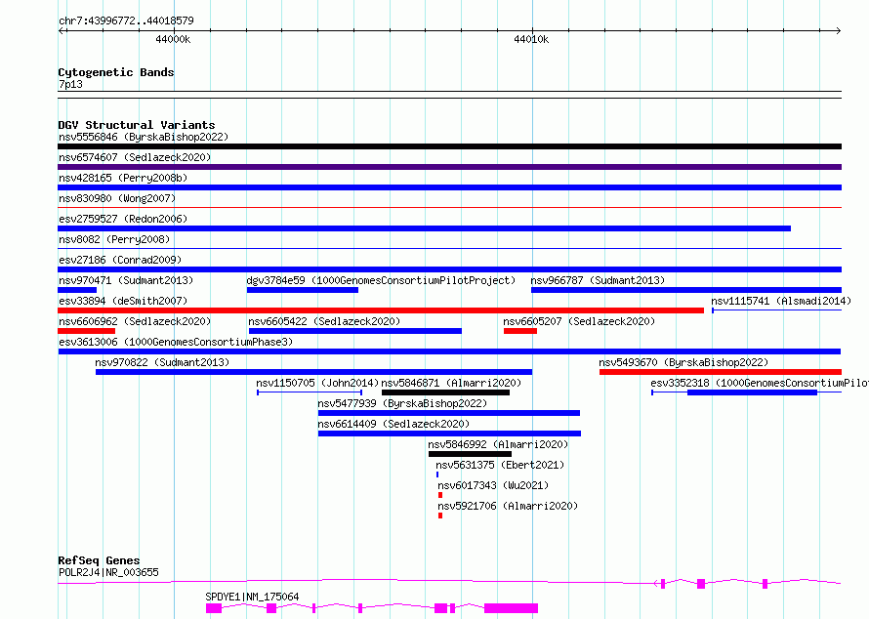
Task: Open nsv1150705 (John2014) label
Action: point(317,383)
